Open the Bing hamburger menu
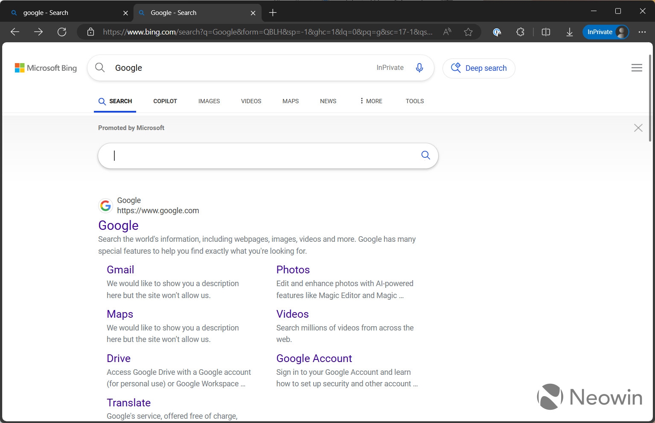655x423 pixels. click(636, 68)
